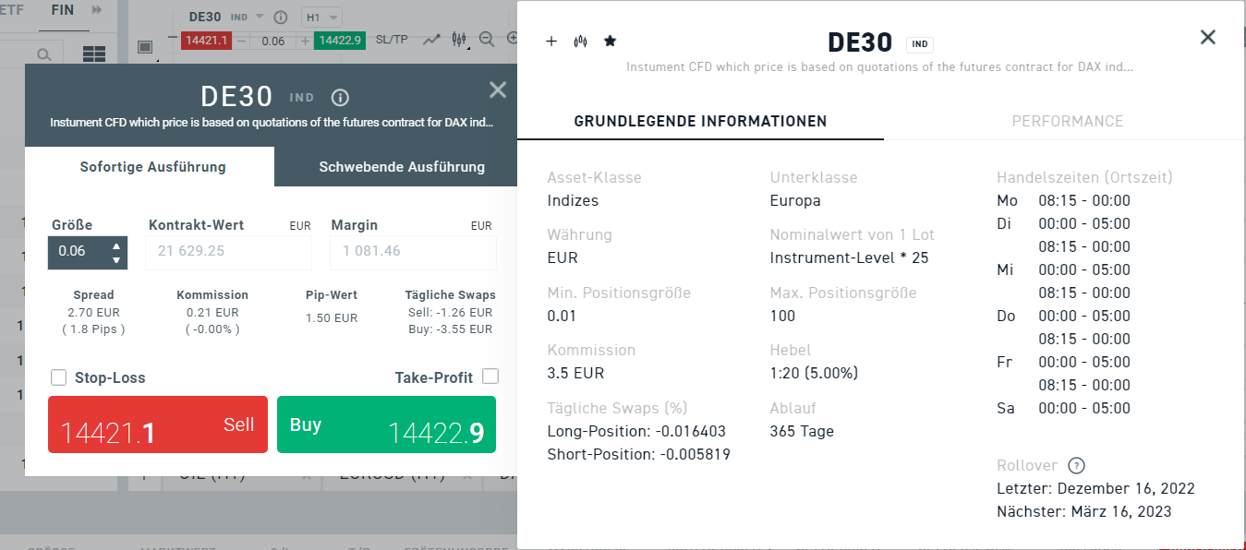
Task: Switch to the Sofortige Ausführung tab
Action: click(x=152, y=167)
